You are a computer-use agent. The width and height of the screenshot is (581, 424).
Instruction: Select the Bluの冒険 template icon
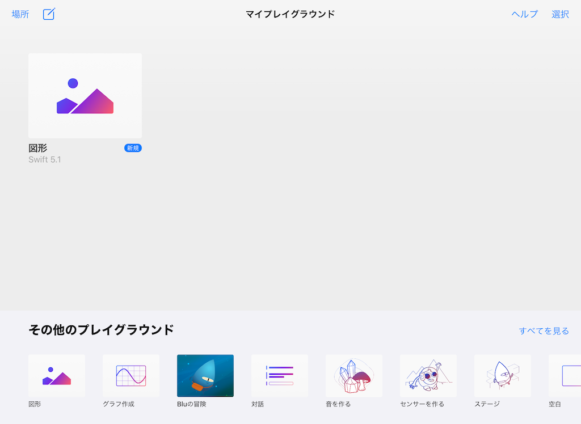pyautogui.click(x=205, y=375)
